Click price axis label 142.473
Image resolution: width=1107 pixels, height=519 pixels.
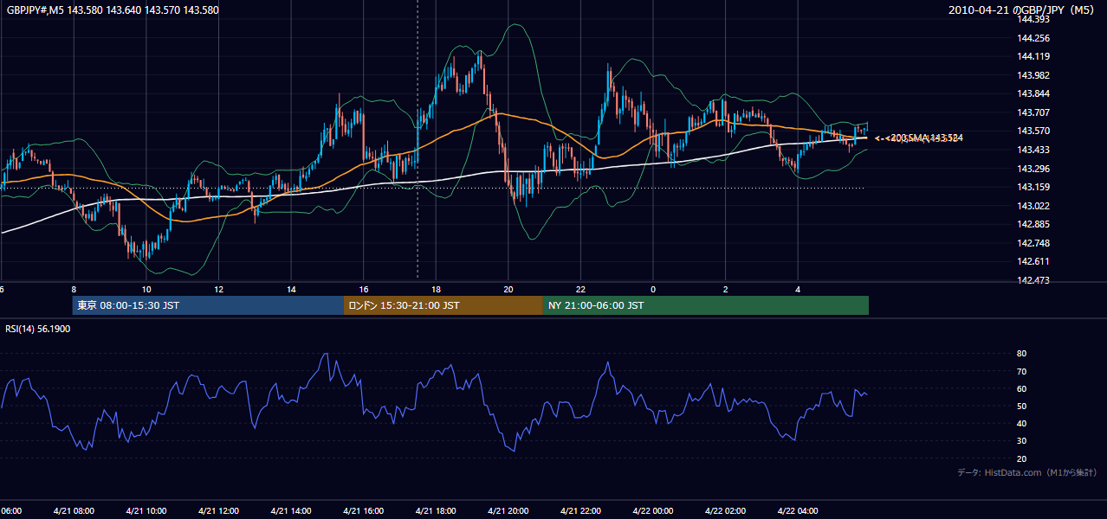pos(1034,280)
